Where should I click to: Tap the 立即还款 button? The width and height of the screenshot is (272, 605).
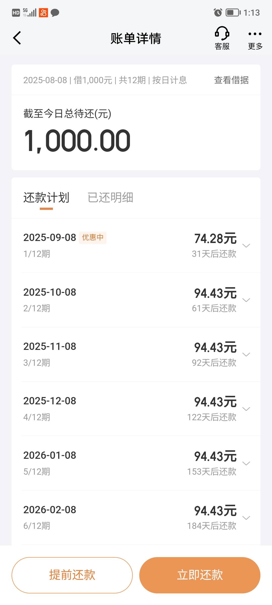200,575
